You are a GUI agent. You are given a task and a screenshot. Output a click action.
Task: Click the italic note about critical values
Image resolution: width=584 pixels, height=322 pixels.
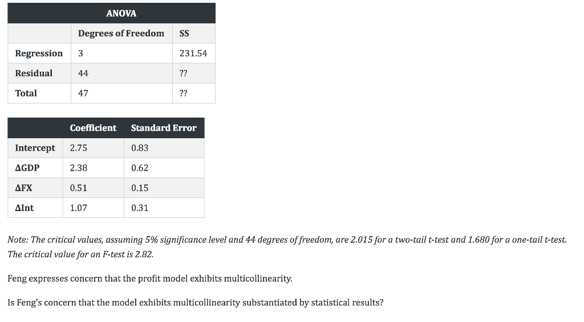tap(287, 247)
